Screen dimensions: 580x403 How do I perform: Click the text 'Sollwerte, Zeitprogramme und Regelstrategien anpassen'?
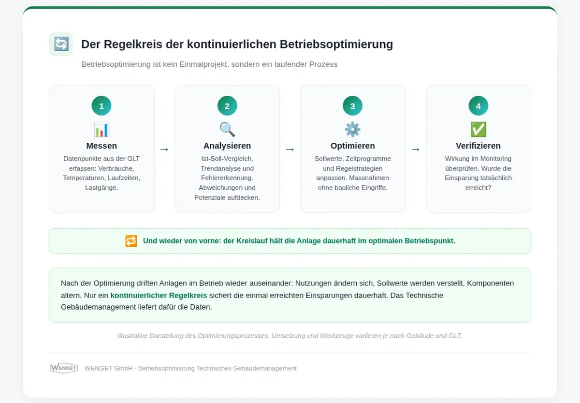353,168
